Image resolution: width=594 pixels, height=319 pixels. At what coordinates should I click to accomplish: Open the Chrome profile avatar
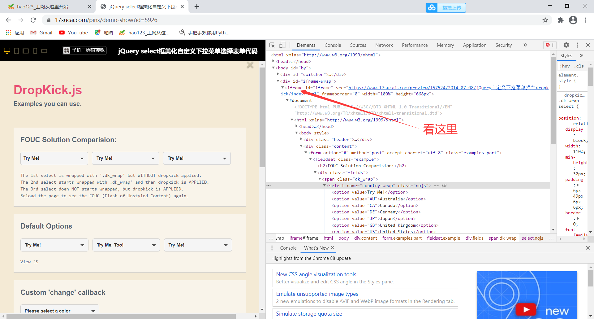pos(573,20)
